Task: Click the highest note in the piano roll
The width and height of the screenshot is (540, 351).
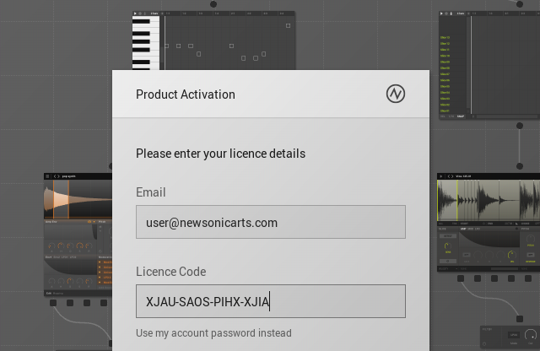Action: (288, 25)
